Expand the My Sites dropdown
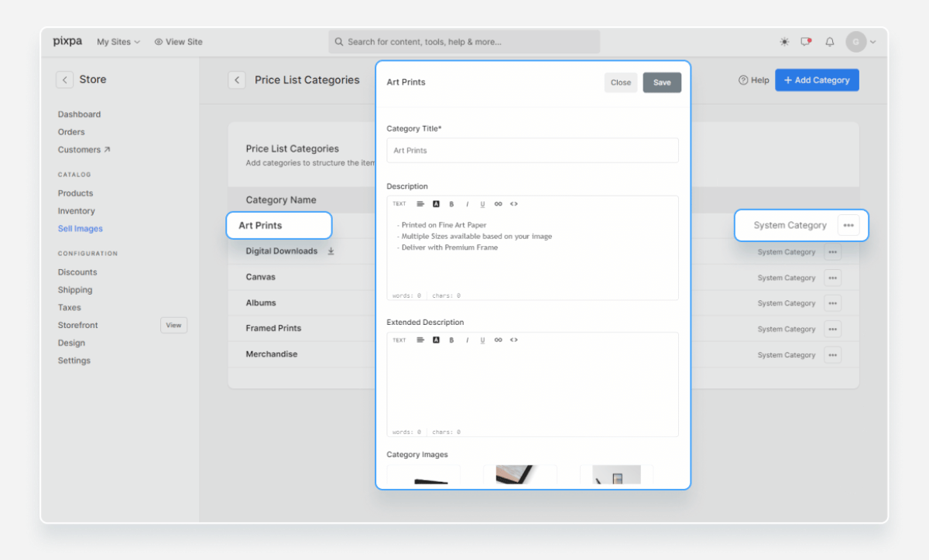The height and width of the screenshot is (560, 929). (118, 42)
